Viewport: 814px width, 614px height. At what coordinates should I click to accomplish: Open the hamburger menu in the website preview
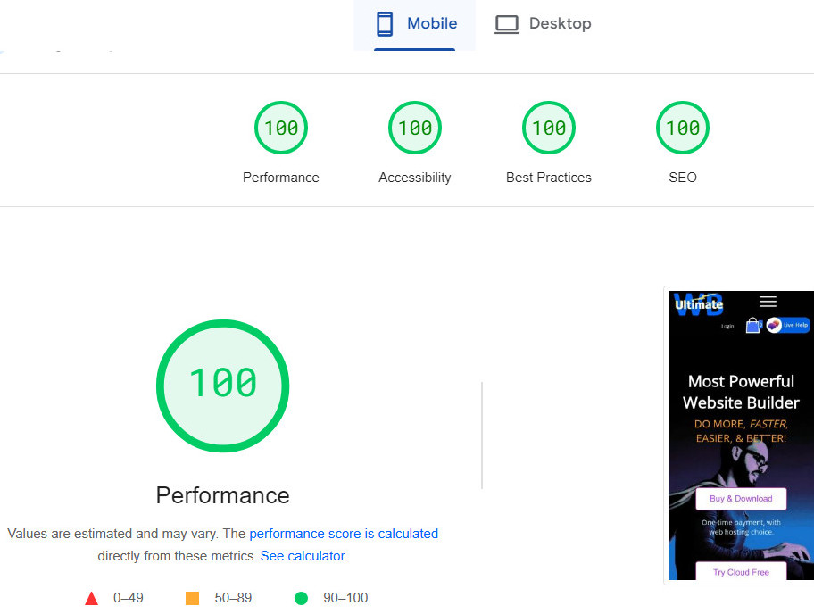[768, 302]
